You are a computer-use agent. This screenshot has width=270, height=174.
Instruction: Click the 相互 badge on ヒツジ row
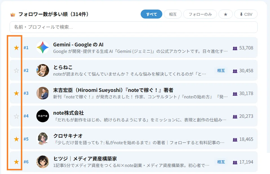221,162
